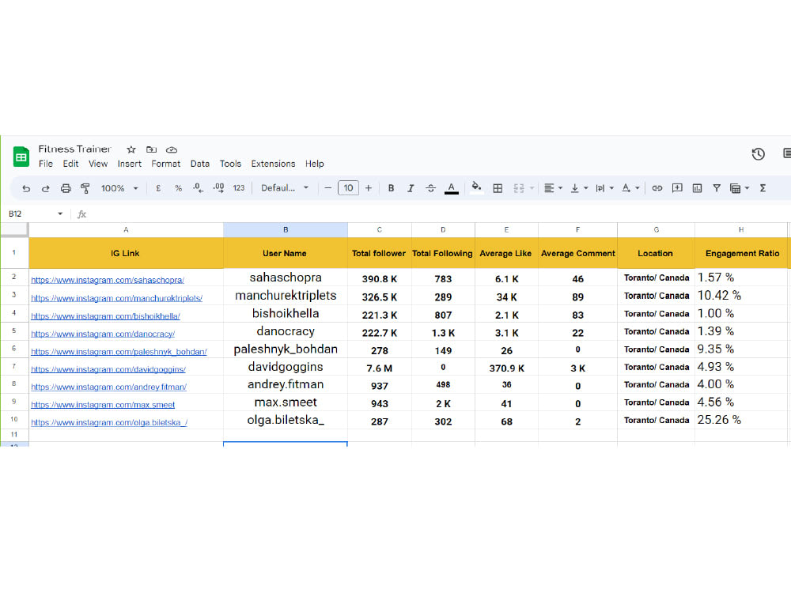Screen dimensions: 791x593
Task: Open the davidgoggins Instagram link
Action: 108,369
